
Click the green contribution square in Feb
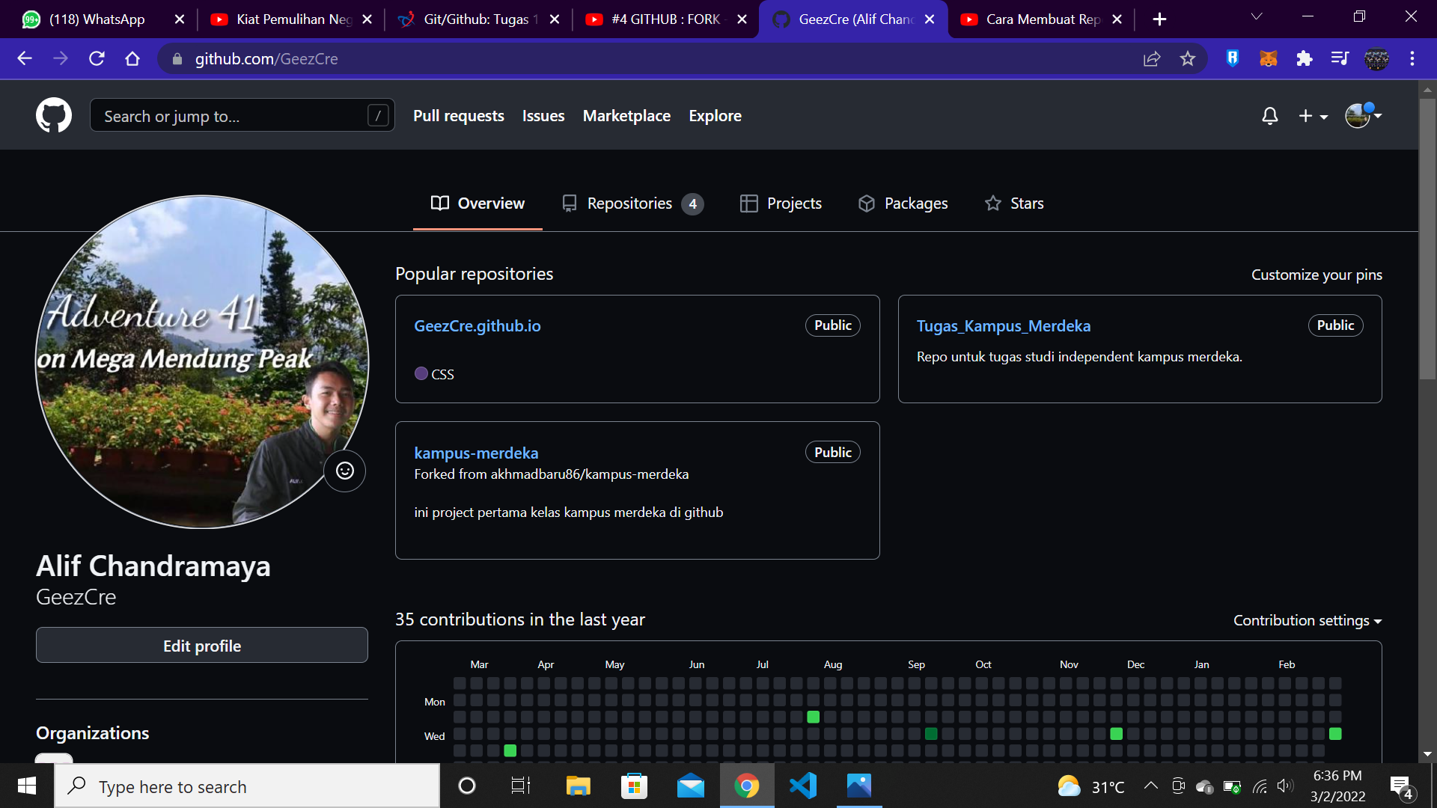tap(1335, 734)
